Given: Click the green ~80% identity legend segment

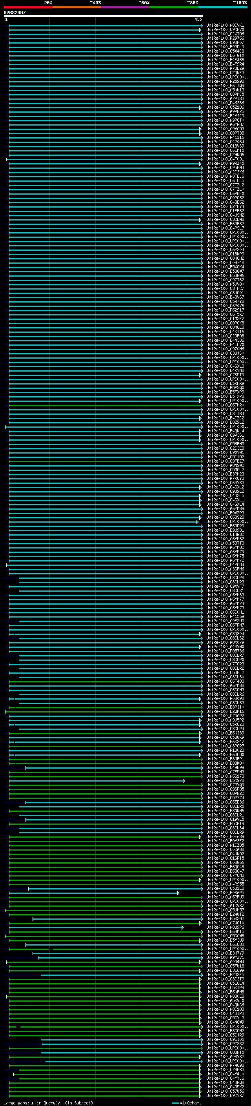Looking at the screenshot, I should pyautogui.click(x=174, y=7).
